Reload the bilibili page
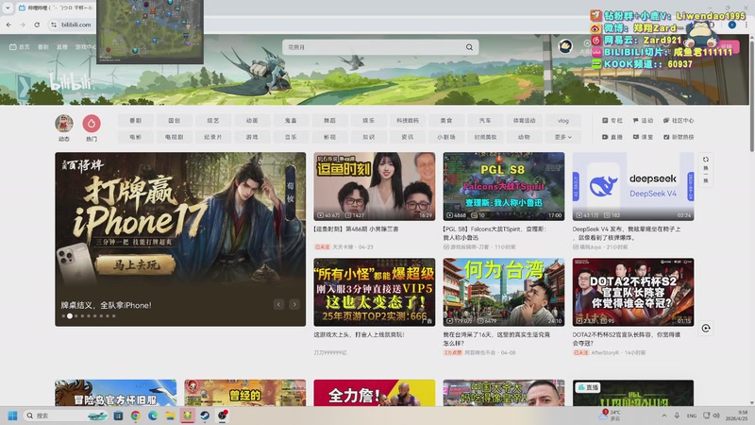Image resolution: width=755 pixels, height=425 pixels. pos(37,25)
